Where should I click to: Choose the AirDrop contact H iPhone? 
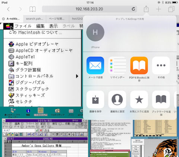pyautogui.click(x=95, y=36)
